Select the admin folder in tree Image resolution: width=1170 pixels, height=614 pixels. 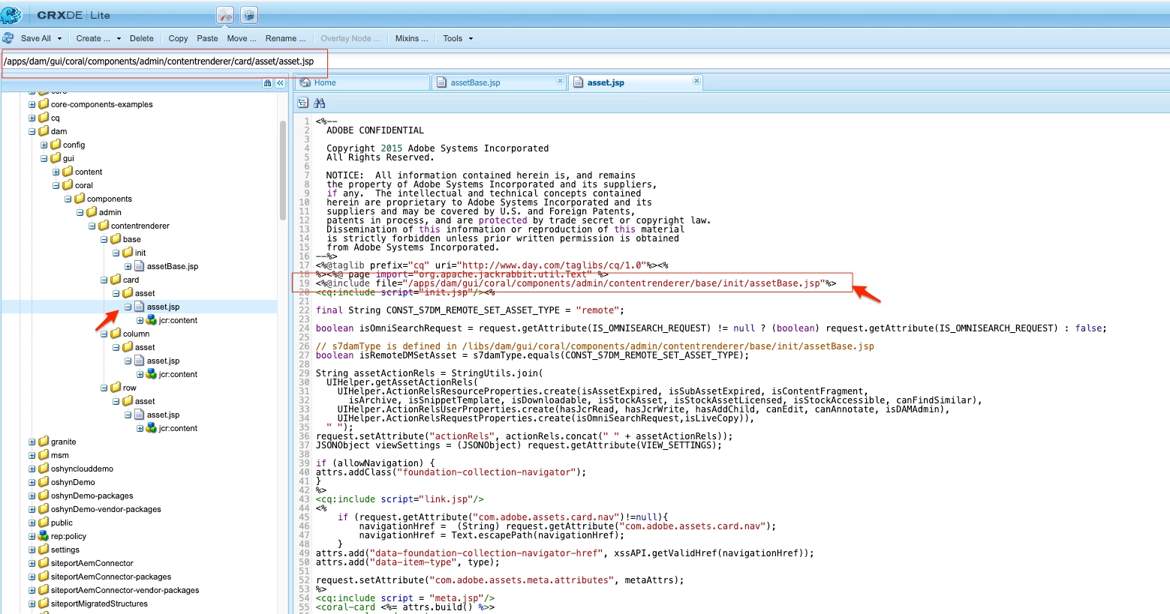point(110,212)
